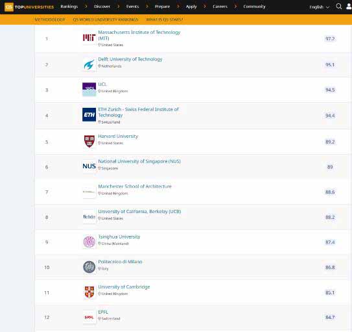Viewport: 352px width, 332px height.
Task: Open University of California, Berkeley link
Action: (x=139, y=211)
